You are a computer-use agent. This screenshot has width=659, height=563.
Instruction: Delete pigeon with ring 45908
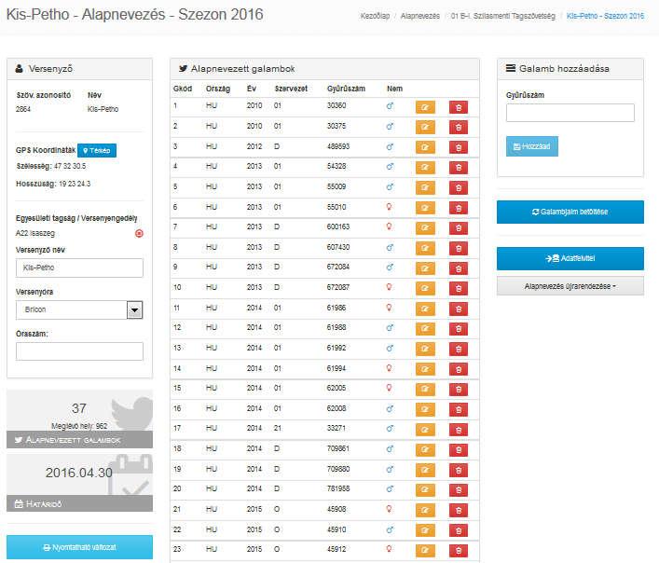(x=458, y=510)
